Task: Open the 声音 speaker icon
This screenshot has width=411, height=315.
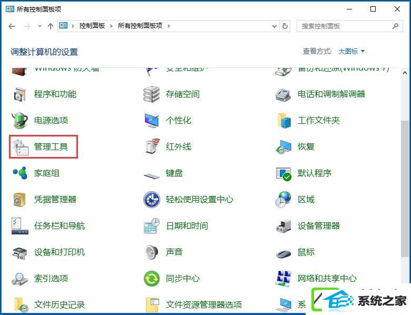Action: [152, 252]
